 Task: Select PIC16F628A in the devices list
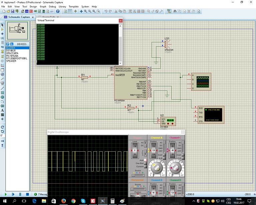(x=12, y=56)
